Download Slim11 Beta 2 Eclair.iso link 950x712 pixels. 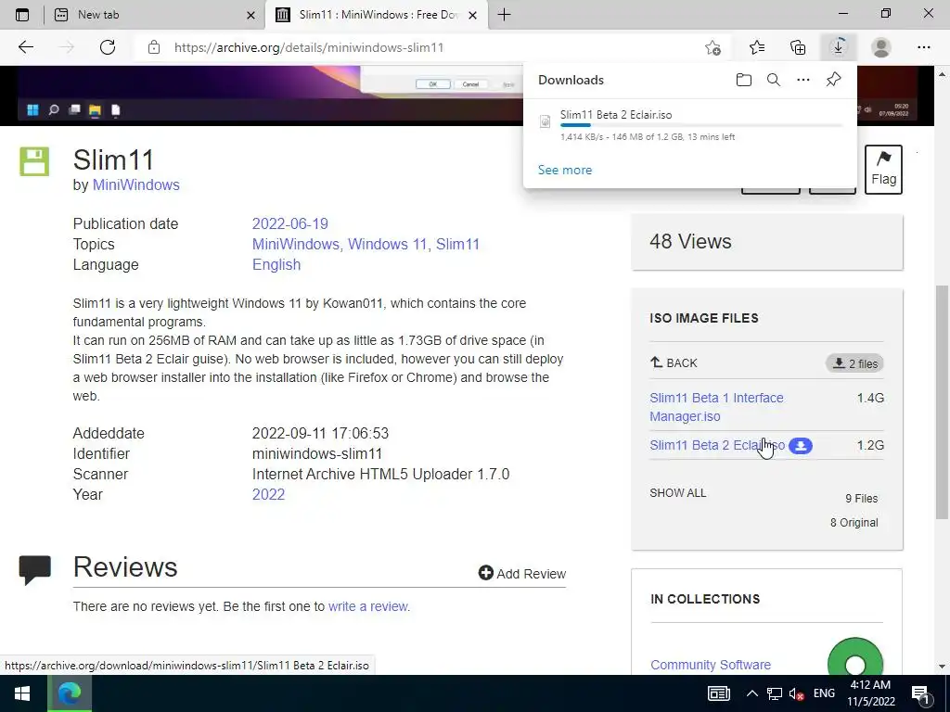click(x=717, y=445)
